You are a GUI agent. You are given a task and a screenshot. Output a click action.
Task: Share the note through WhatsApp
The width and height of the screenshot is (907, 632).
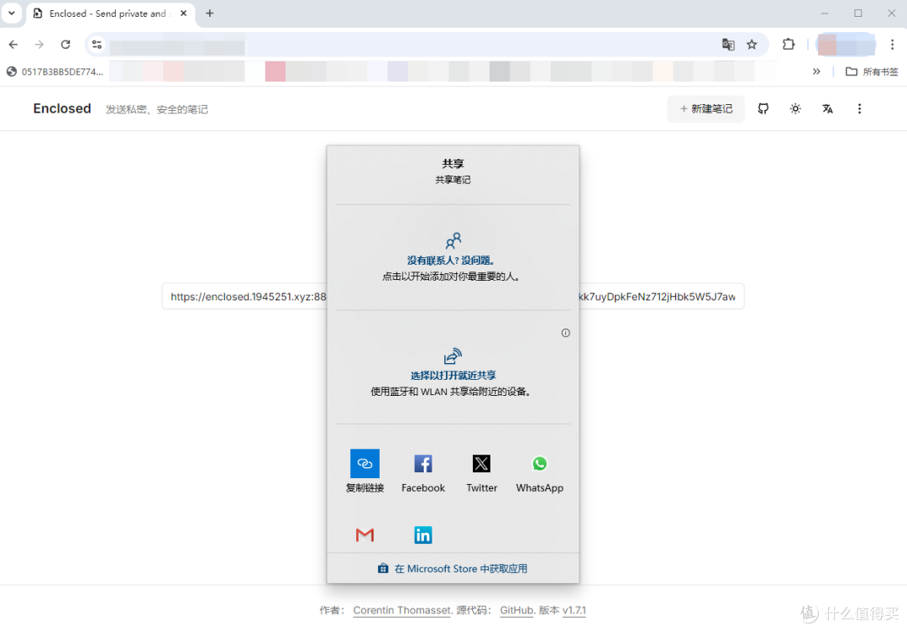539,464
